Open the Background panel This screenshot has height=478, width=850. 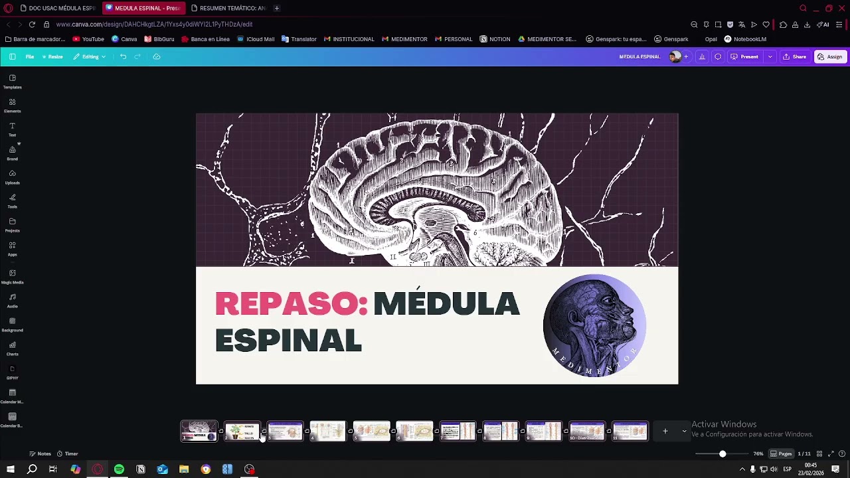(x=12, y=324)
